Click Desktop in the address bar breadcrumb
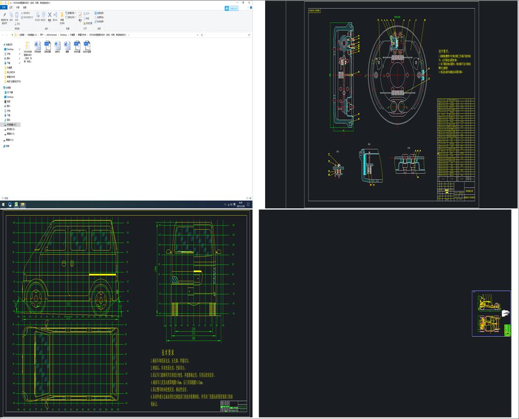The width and height of the screenshot is (519, 419). coord(63,34)
